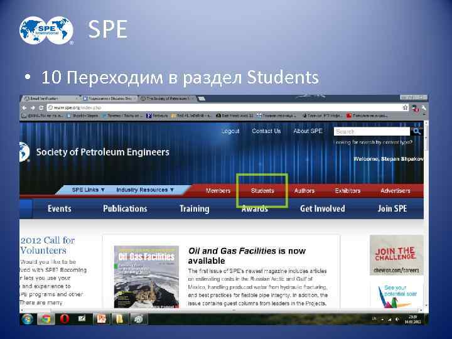Click the flag extension icon in toolbar
The width and height of the screenshot is (452, 339).
[x=415, y=109]
